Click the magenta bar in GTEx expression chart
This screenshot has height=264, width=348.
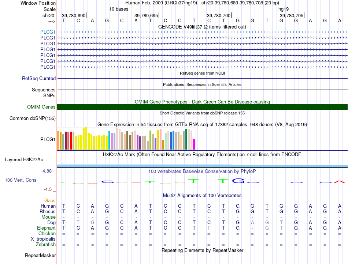click(194, 144)
